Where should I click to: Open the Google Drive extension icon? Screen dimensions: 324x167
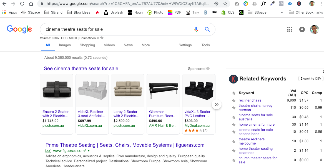pyautogui.click(x=254, y=4)
